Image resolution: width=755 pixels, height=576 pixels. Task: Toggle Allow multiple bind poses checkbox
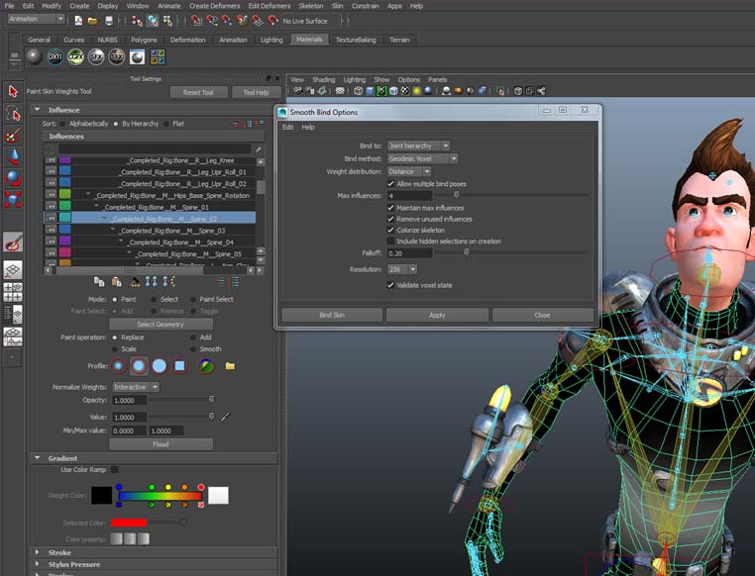click(391, 184)
